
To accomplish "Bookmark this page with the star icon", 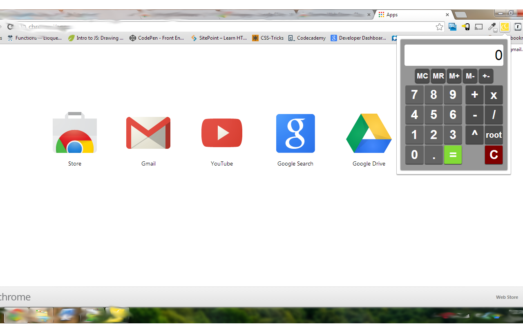I will pos(439,27).
